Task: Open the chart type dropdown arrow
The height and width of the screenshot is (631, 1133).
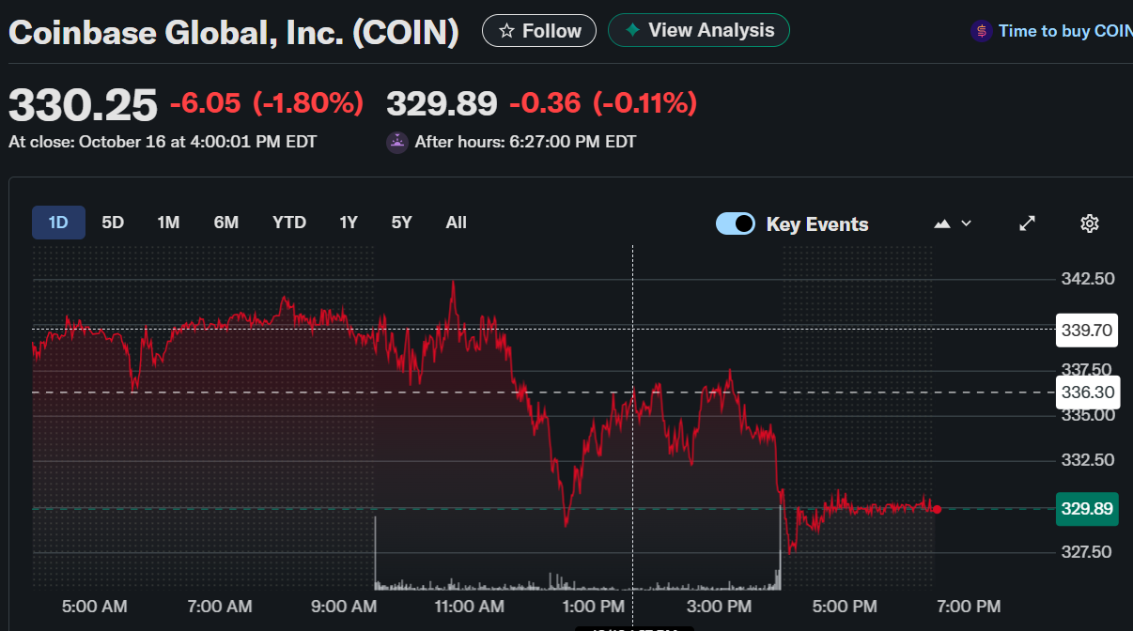Action: pos(967,223)
